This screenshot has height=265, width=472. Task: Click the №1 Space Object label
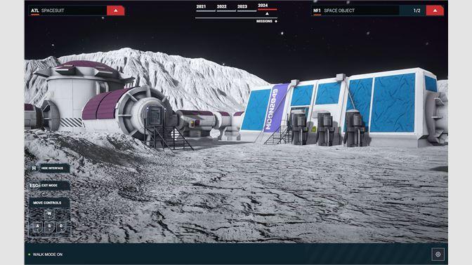click(x=334, y=11)
